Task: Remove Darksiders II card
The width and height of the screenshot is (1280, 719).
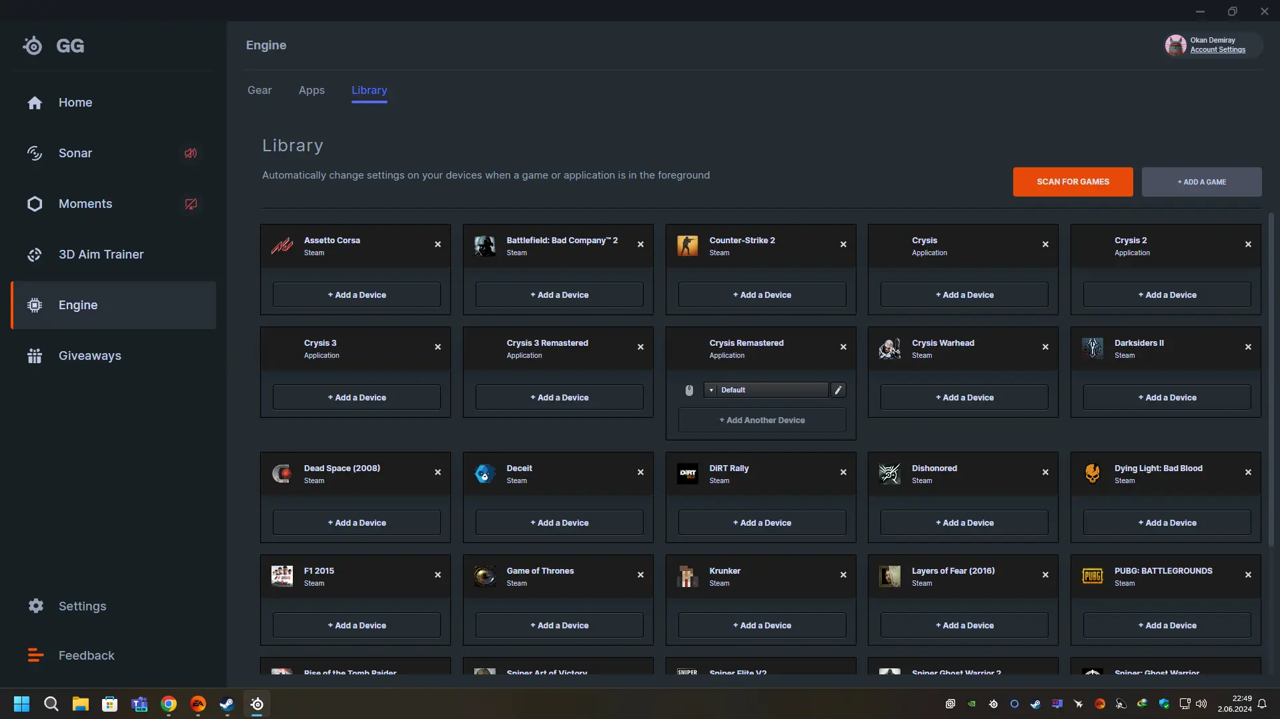Action: pyautogui.click(x=1248, y=347)
